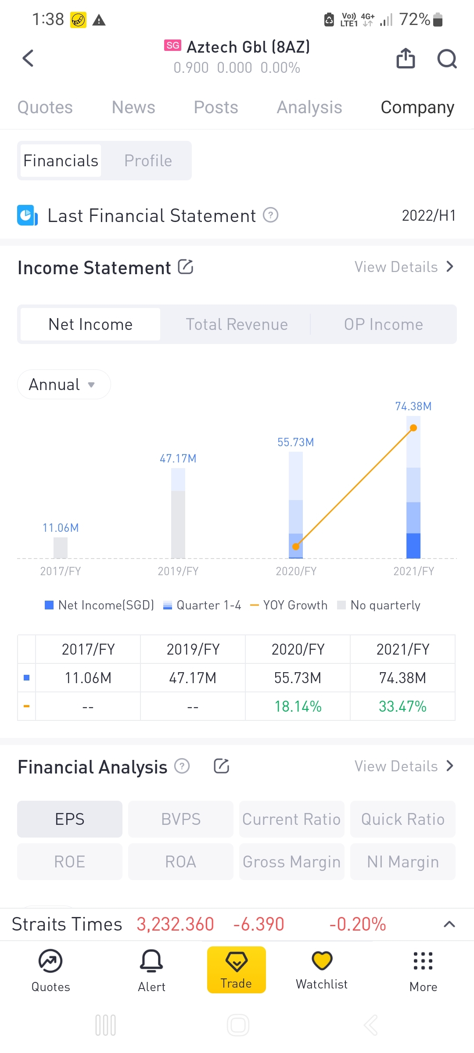Tap the yellow Trade button

pos(237,970)
